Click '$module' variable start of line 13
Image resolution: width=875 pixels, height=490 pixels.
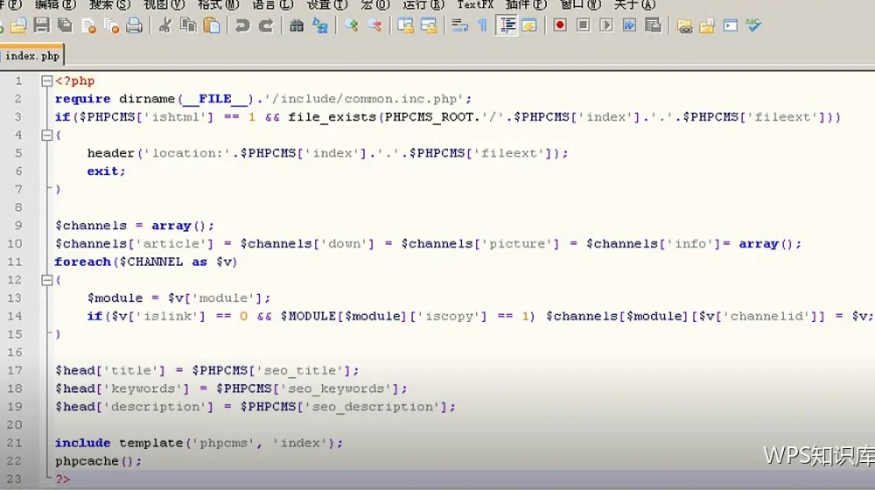click(115, 298)
